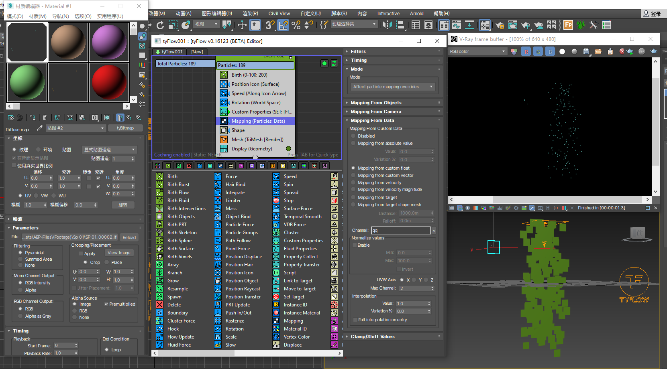Open 导航(N) menu in material editor

(x=61, y=16)
